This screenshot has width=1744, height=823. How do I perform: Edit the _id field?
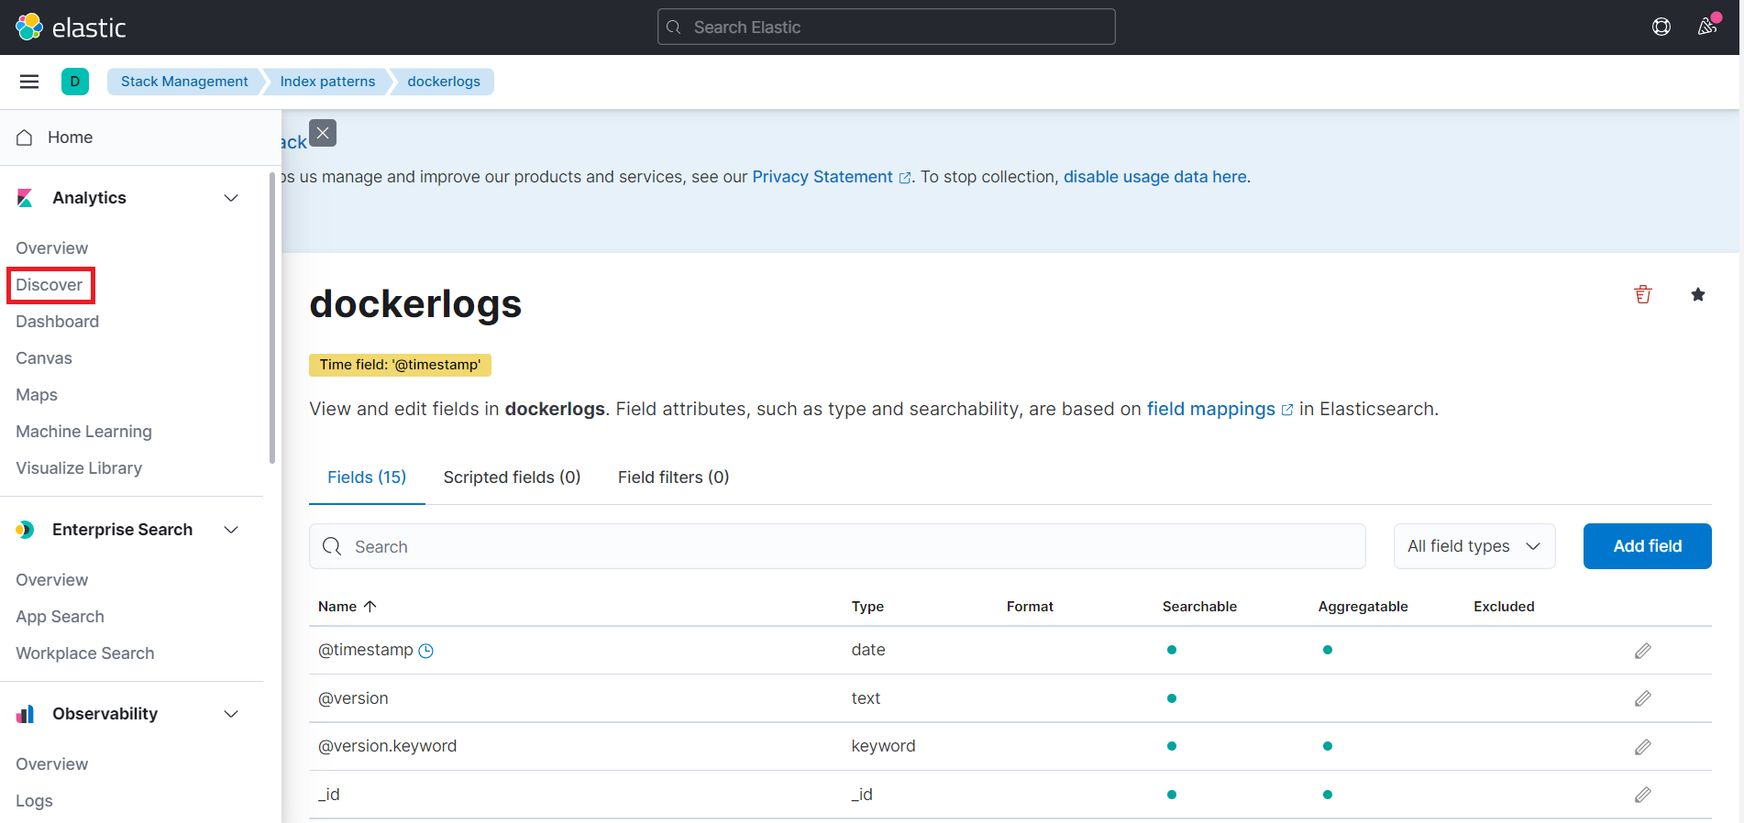1643,795
